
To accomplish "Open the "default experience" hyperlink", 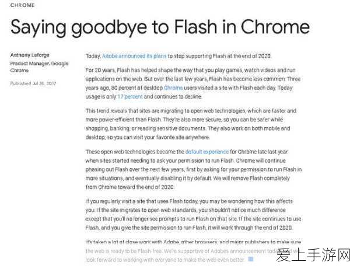I will point(207,152).
